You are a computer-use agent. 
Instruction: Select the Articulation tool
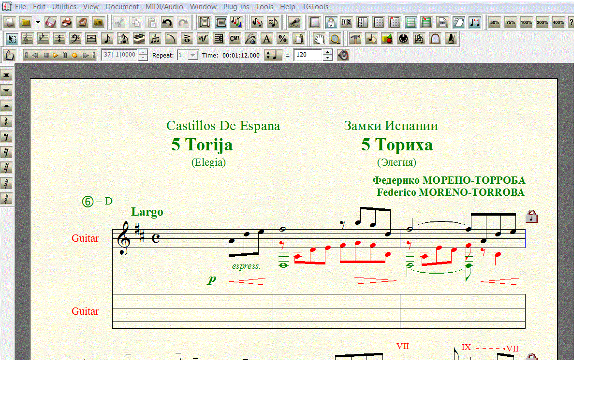[187, 39]
